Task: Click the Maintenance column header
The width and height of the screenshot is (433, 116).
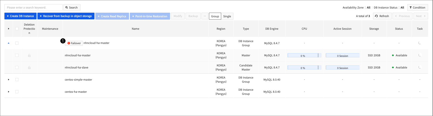Action: pos(50,29)
